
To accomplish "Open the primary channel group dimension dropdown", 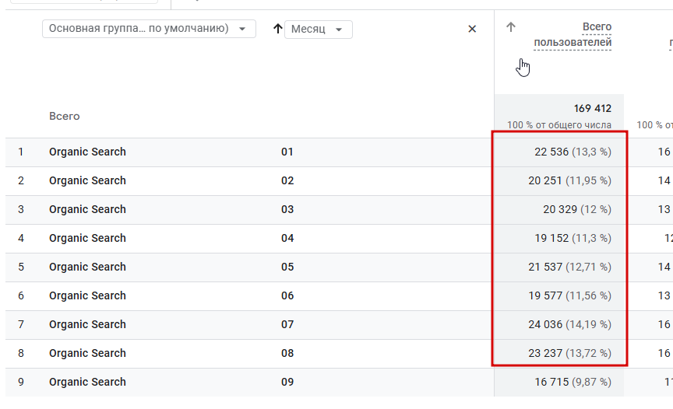I will click(x=149, y=29).
